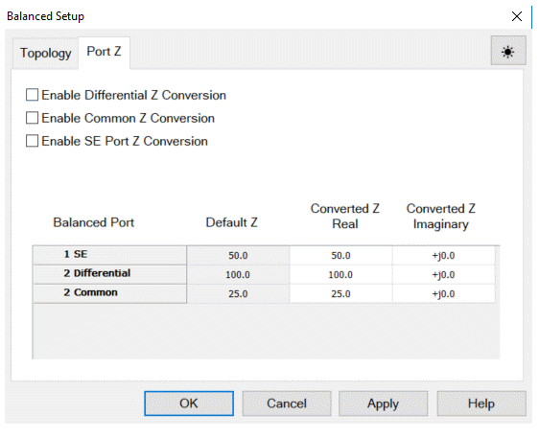
Task: Select the 2 Common row header
Action: click(109, 293)
